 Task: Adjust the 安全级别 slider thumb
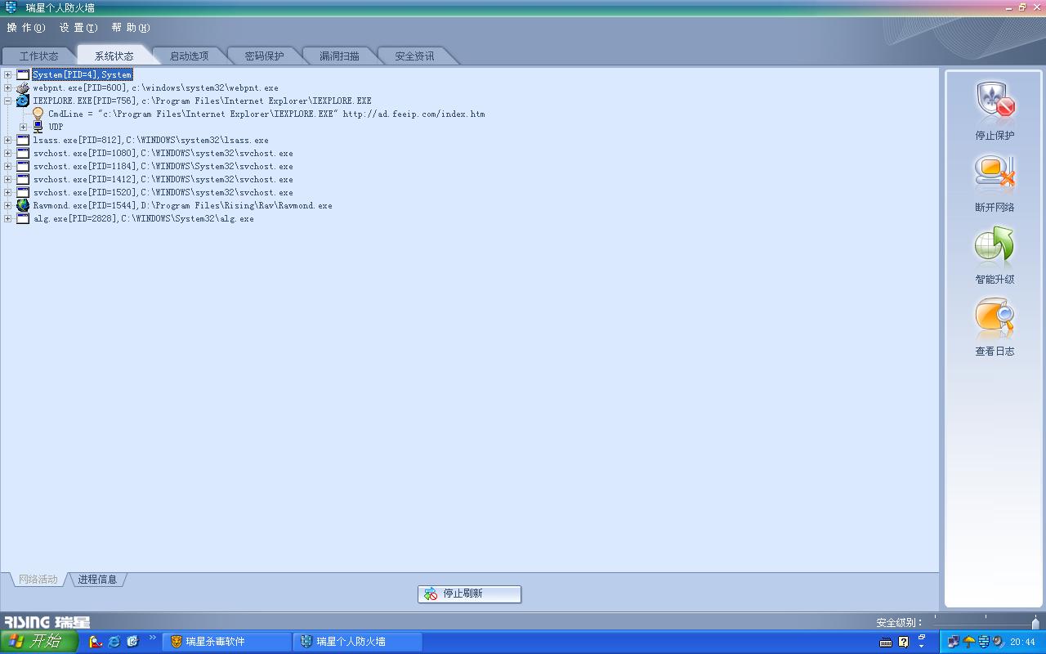point(1035,623)
